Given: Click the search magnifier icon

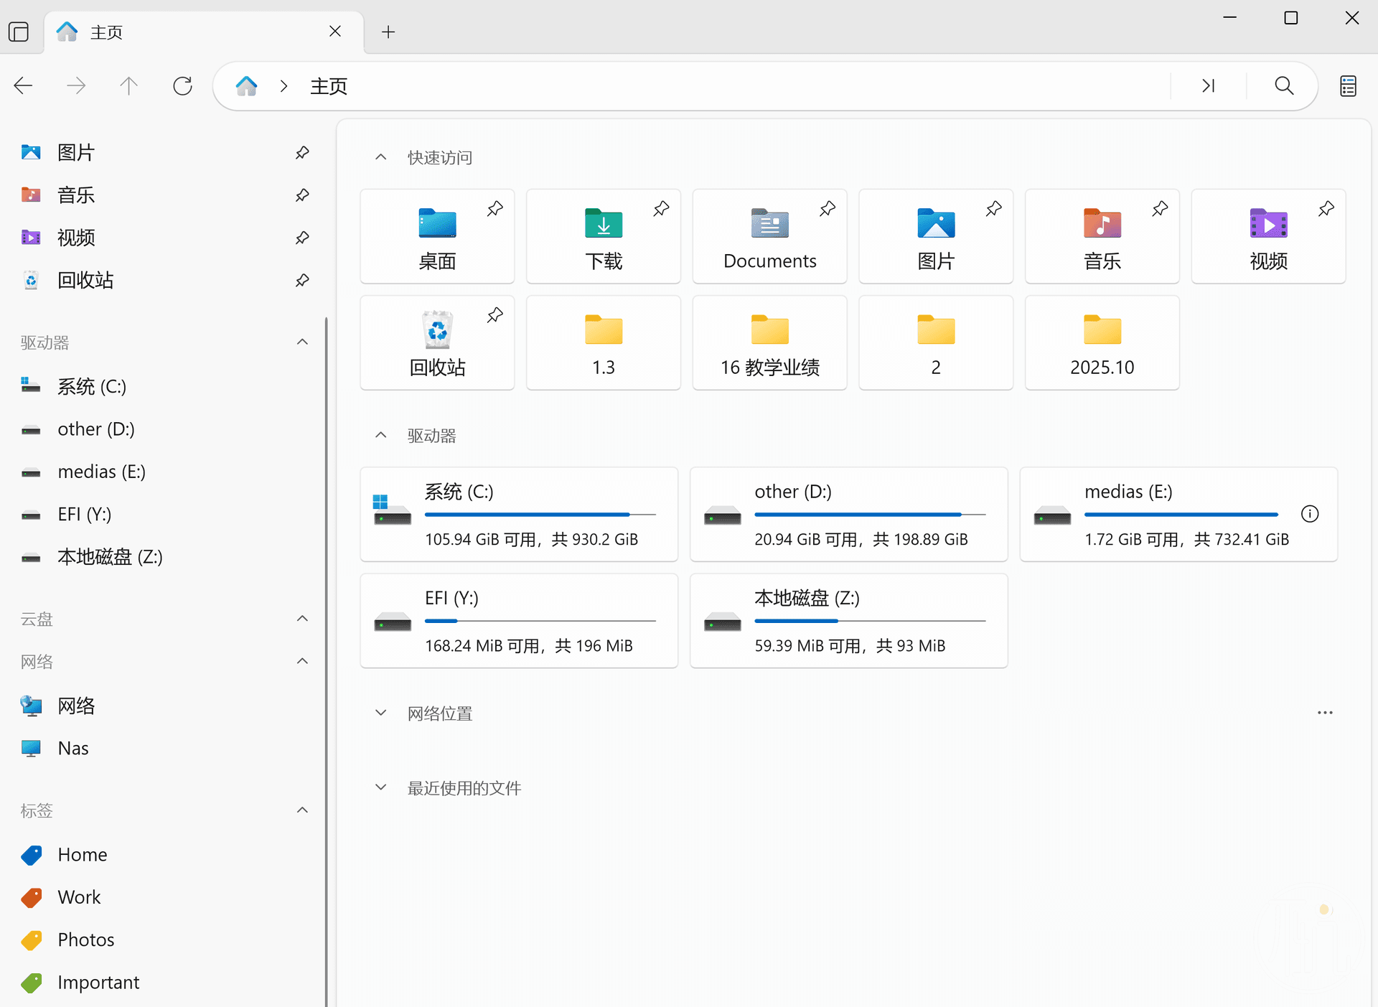Looking at the screenshot, I should (x=1283, y=86).
